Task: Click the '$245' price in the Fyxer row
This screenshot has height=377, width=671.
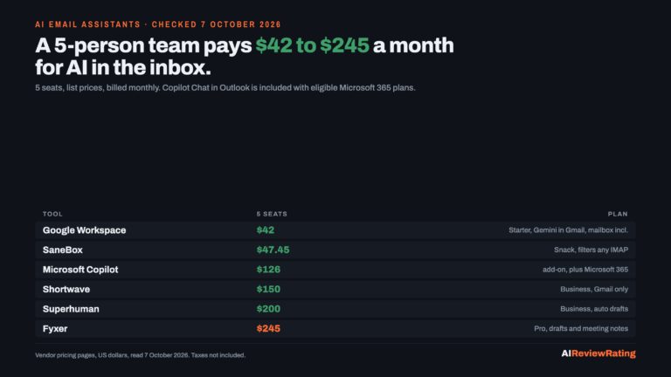Action: coord(268,328)
